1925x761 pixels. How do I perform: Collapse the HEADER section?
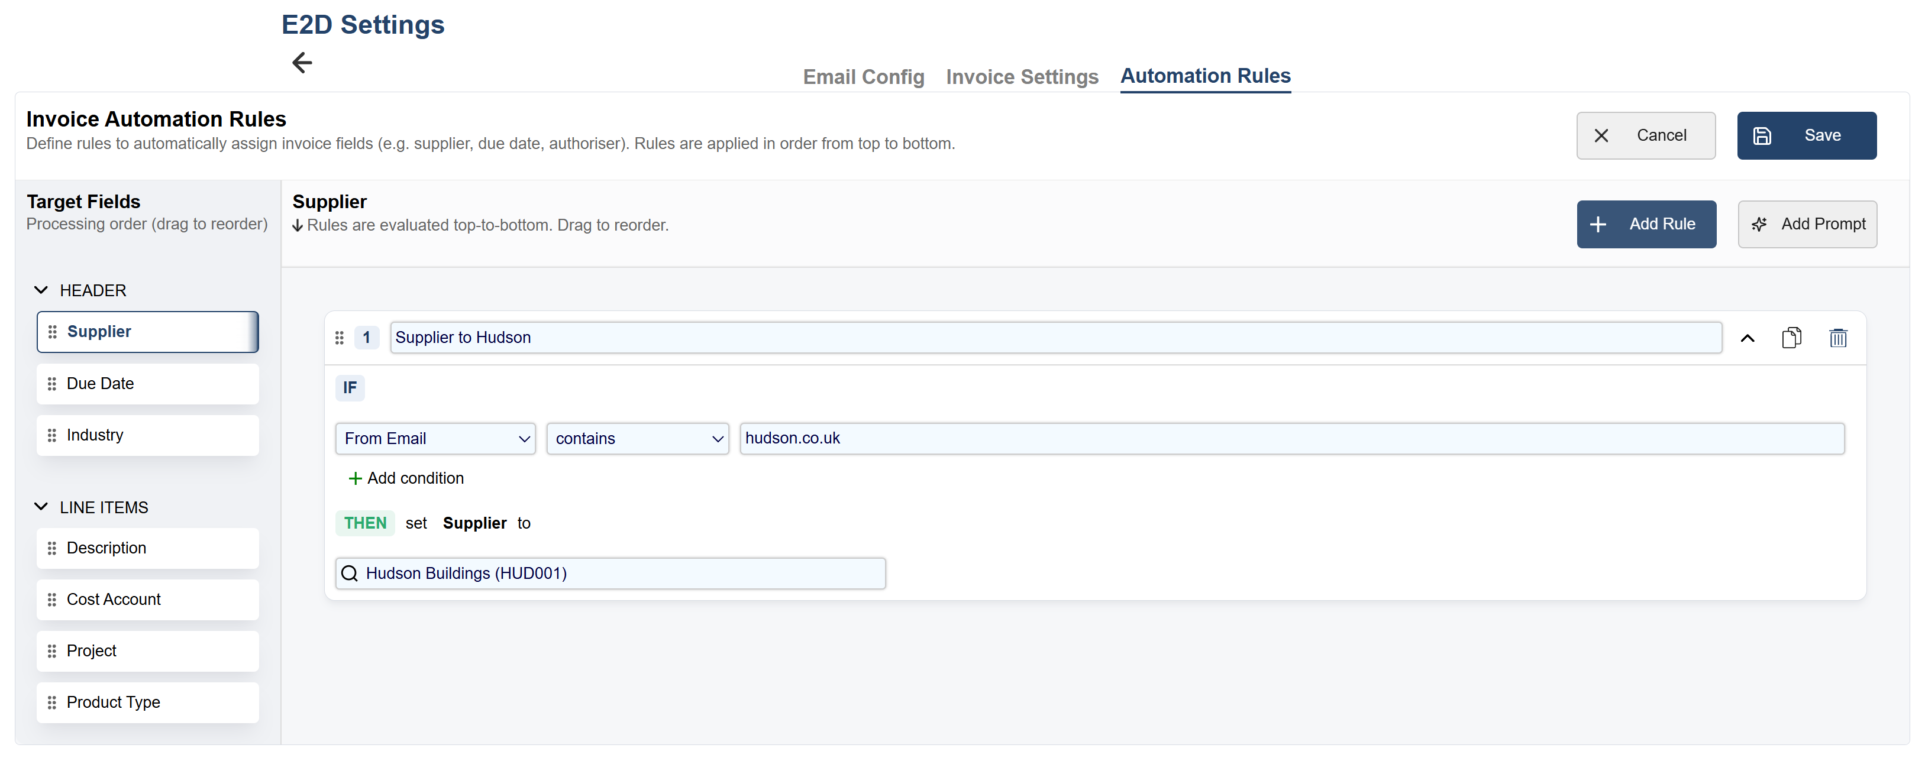tap(41, 290)
